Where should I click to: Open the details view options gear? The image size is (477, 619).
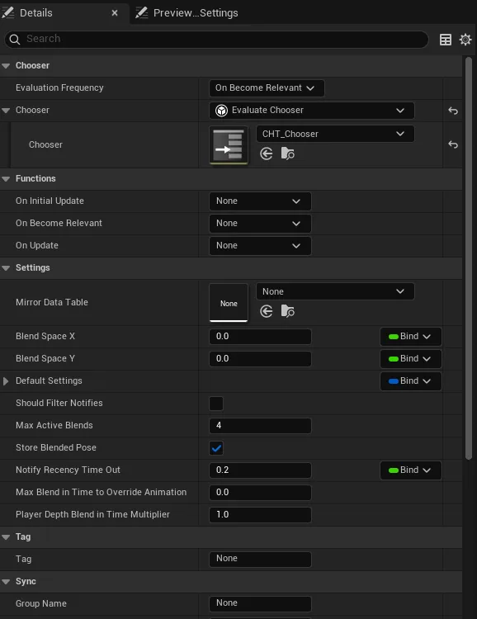pos(465,40)
